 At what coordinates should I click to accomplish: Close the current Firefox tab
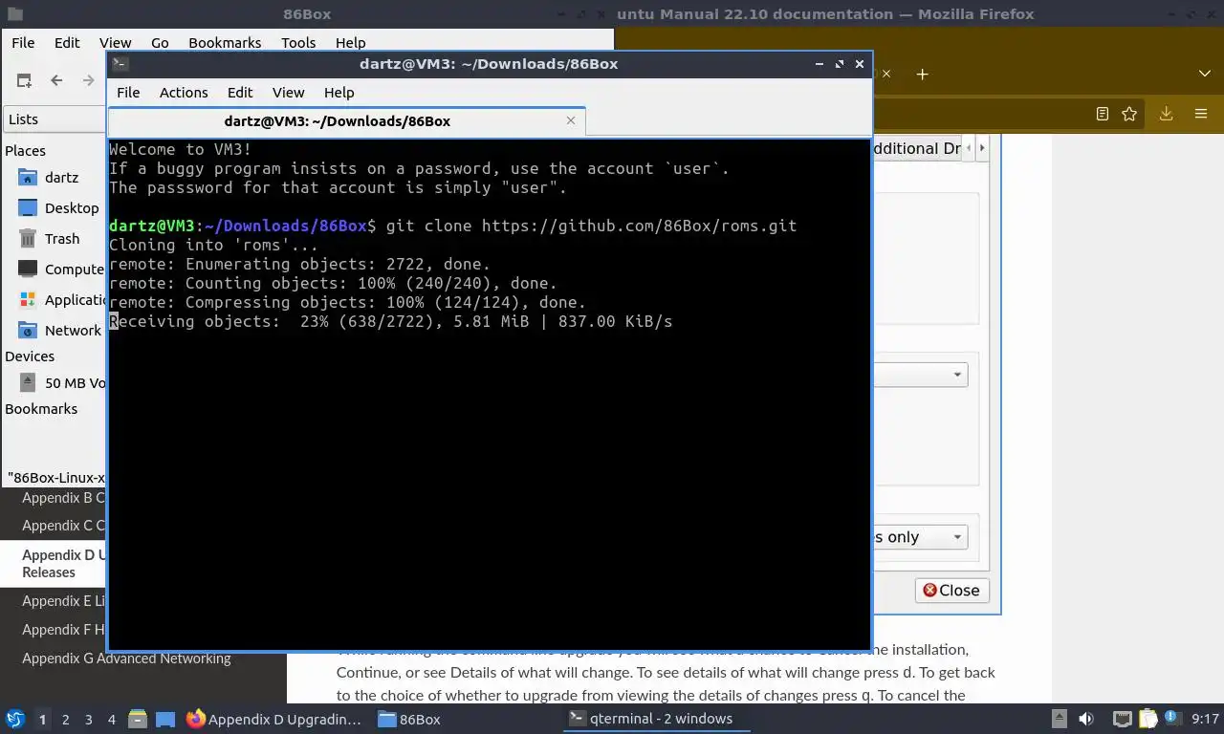885,74
